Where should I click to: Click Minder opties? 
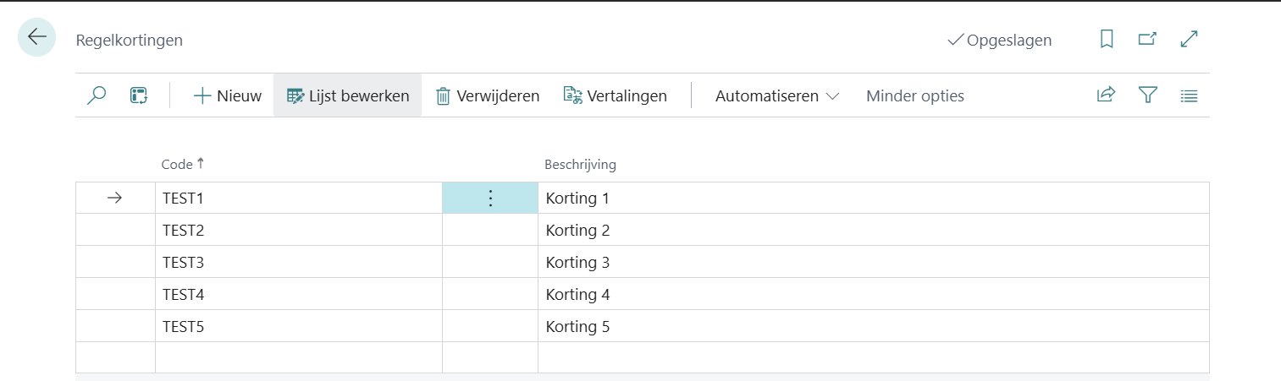914,95
